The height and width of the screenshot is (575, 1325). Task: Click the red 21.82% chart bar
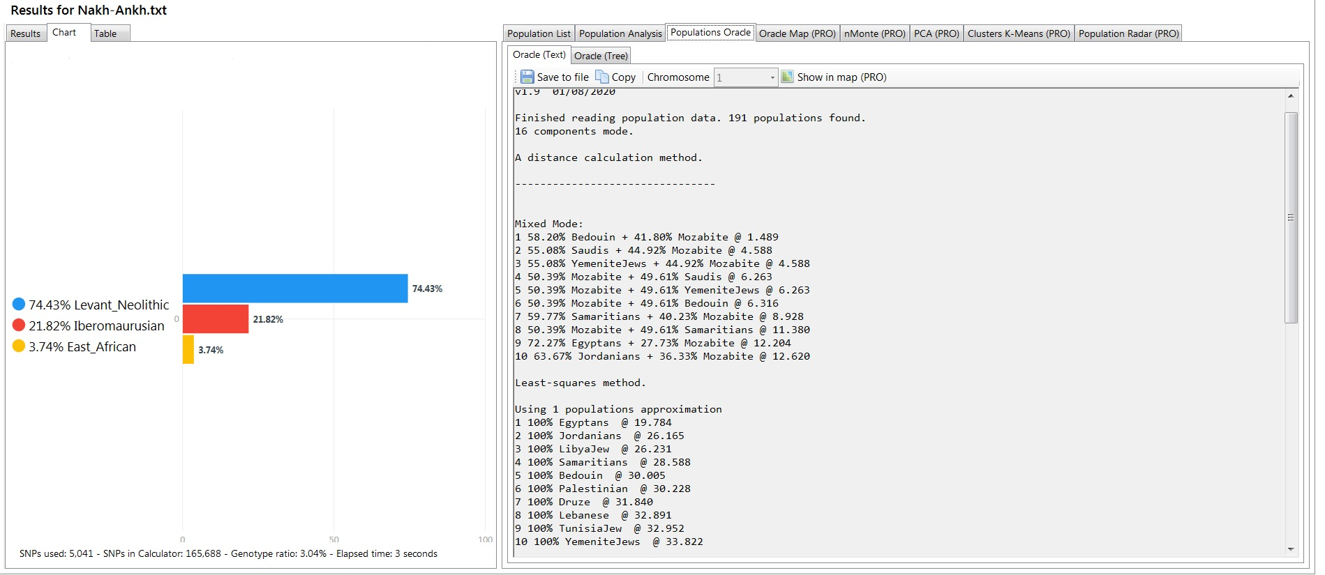pyautogui.click(x=216, y=319)
